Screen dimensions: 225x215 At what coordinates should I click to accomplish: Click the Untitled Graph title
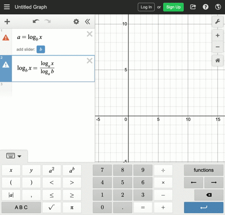31,7
